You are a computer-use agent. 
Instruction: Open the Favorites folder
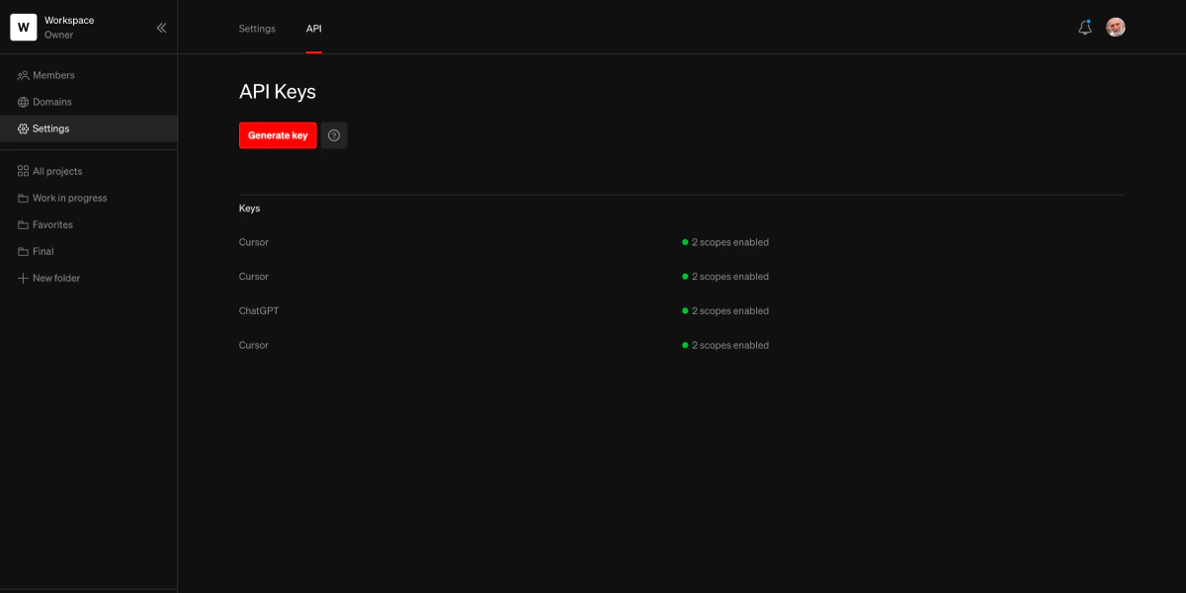(89, 224)
